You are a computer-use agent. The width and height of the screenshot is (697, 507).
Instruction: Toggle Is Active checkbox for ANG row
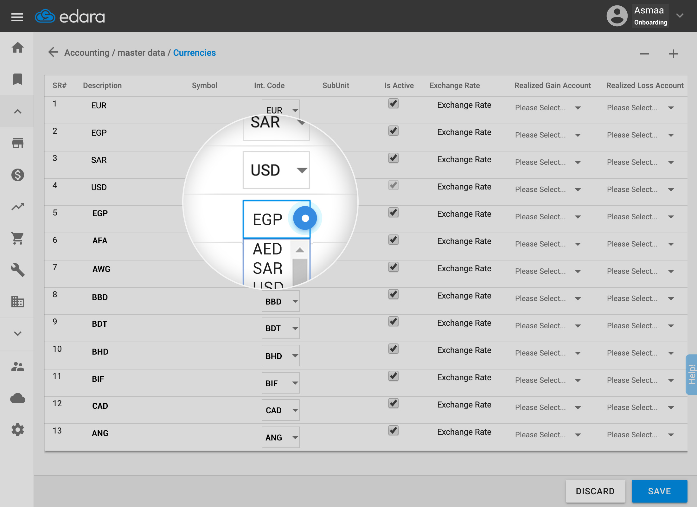[393, 431]
